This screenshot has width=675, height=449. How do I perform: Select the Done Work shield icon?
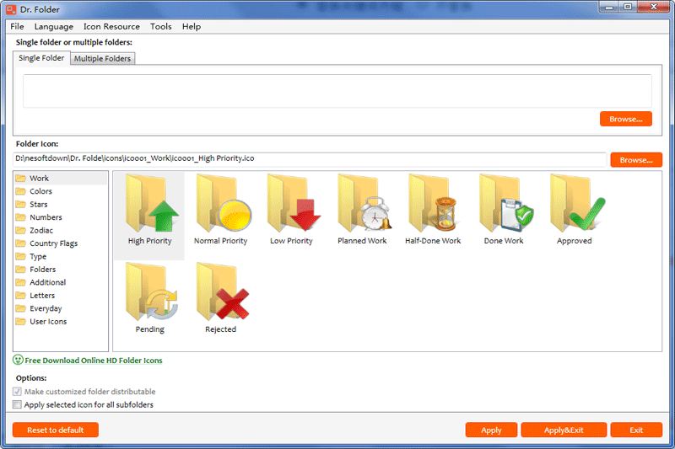pos(504,211)
